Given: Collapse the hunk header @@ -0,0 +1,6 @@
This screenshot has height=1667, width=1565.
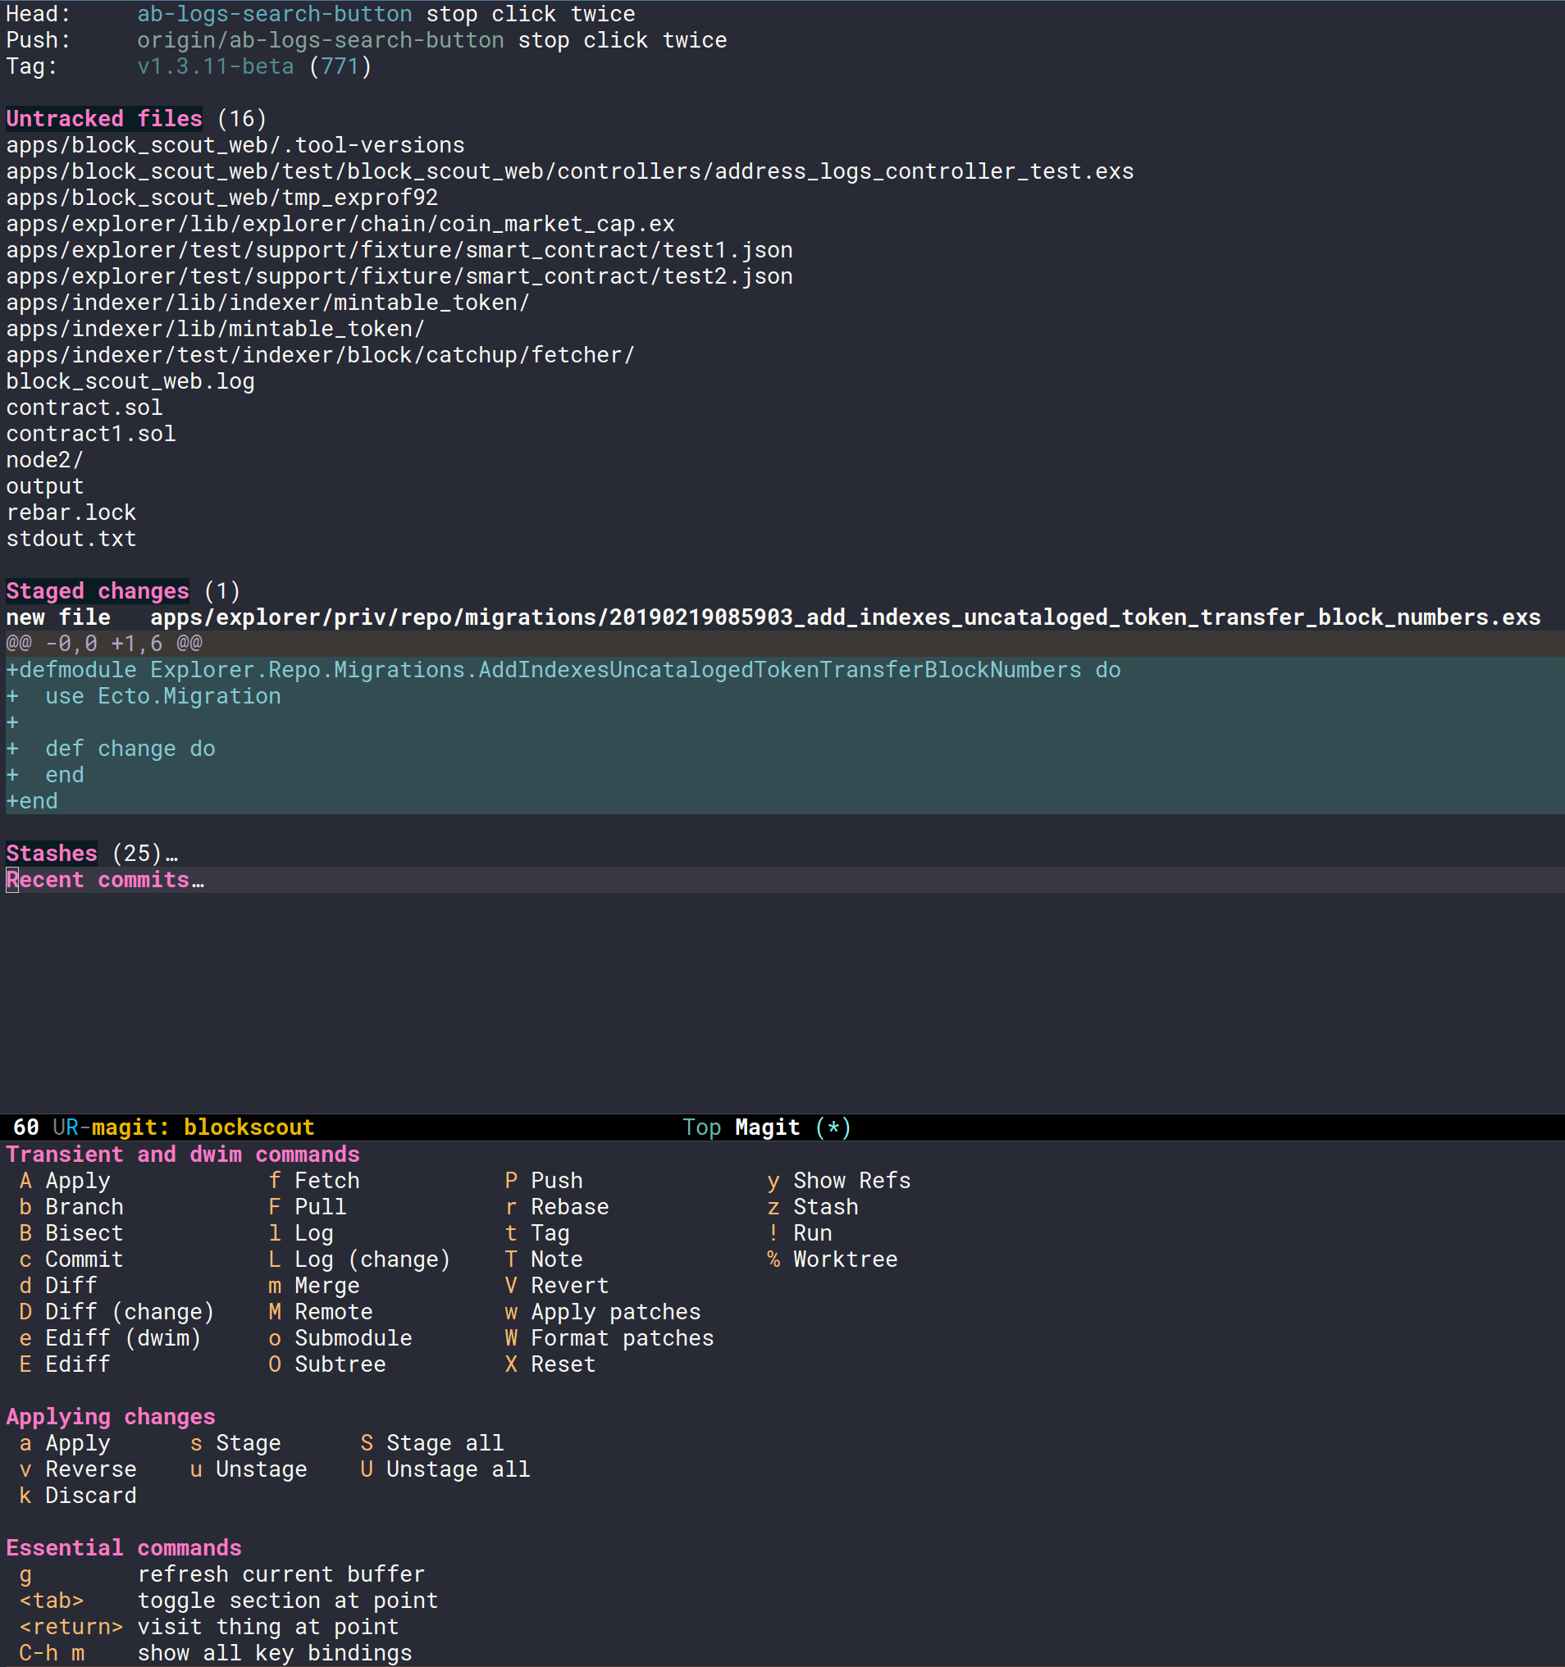Looking at the screenshot, I should [x=104, y=643].
